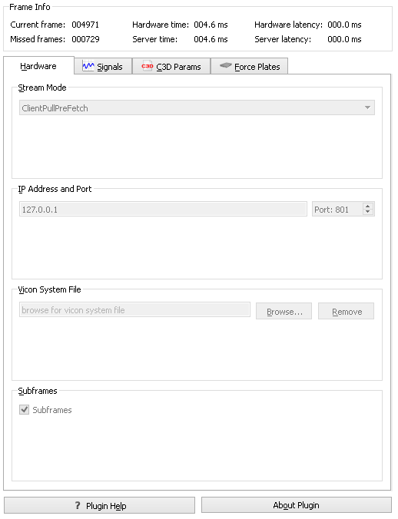Switch to the Hardware tab
398x519 pixels.
point(38,66)
